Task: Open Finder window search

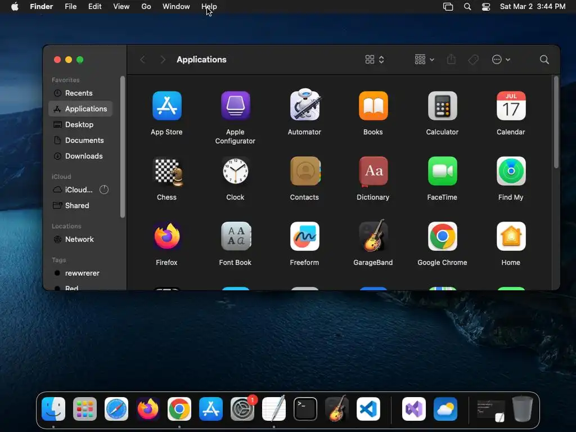Action: coord(544,60)
